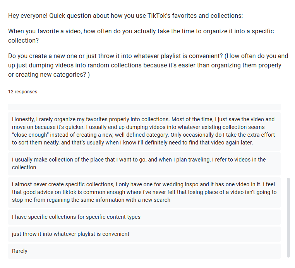Click the word 'collection?' ending the second question
The image size is (295, 268).
(x=23, y=40)
